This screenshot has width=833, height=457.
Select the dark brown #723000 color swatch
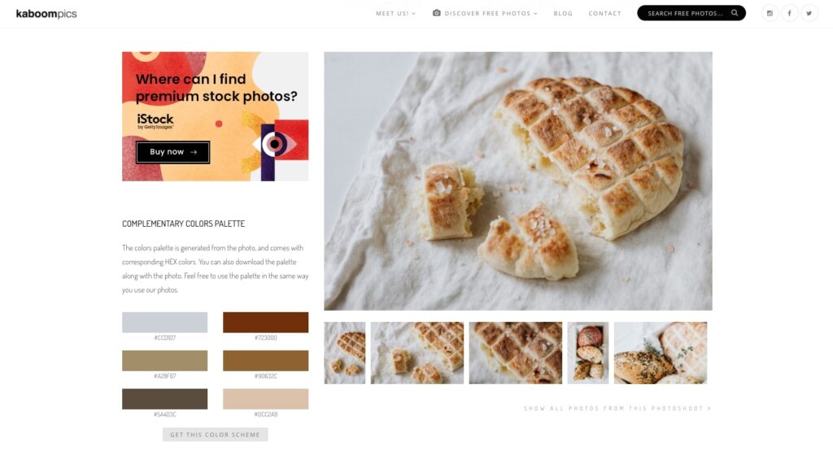(x=266, y=322)
